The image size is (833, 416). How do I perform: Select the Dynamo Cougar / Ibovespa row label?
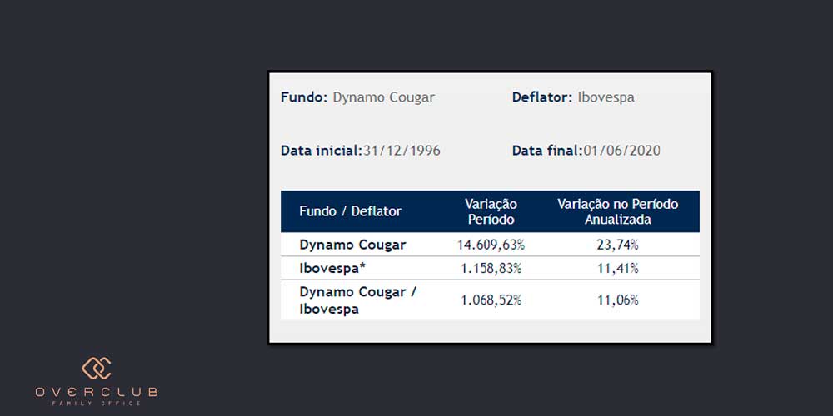point(357,300)
